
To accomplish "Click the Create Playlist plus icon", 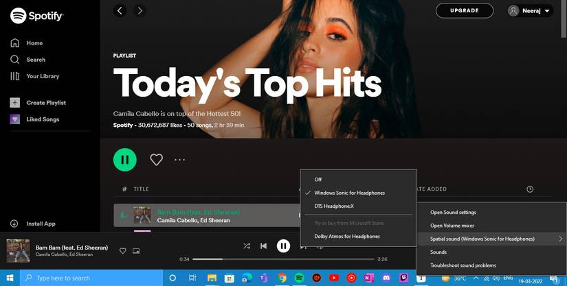I will 15,102.
